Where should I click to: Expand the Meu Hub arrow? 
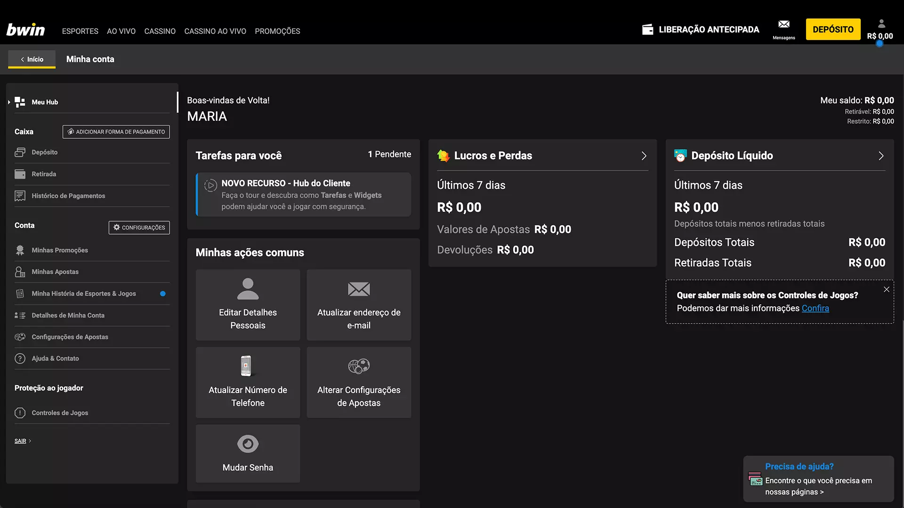coord(9,102)
